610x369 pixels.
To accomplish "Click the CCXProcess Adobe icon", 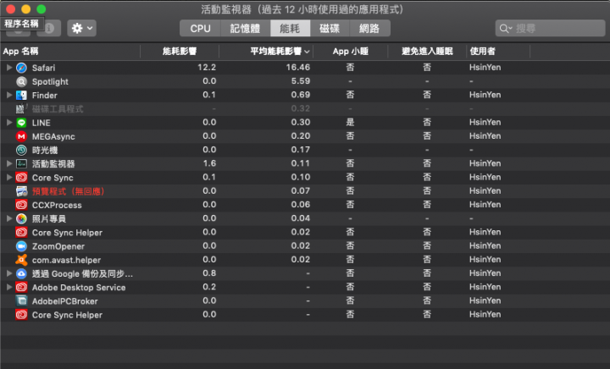I will coord(21,205).
